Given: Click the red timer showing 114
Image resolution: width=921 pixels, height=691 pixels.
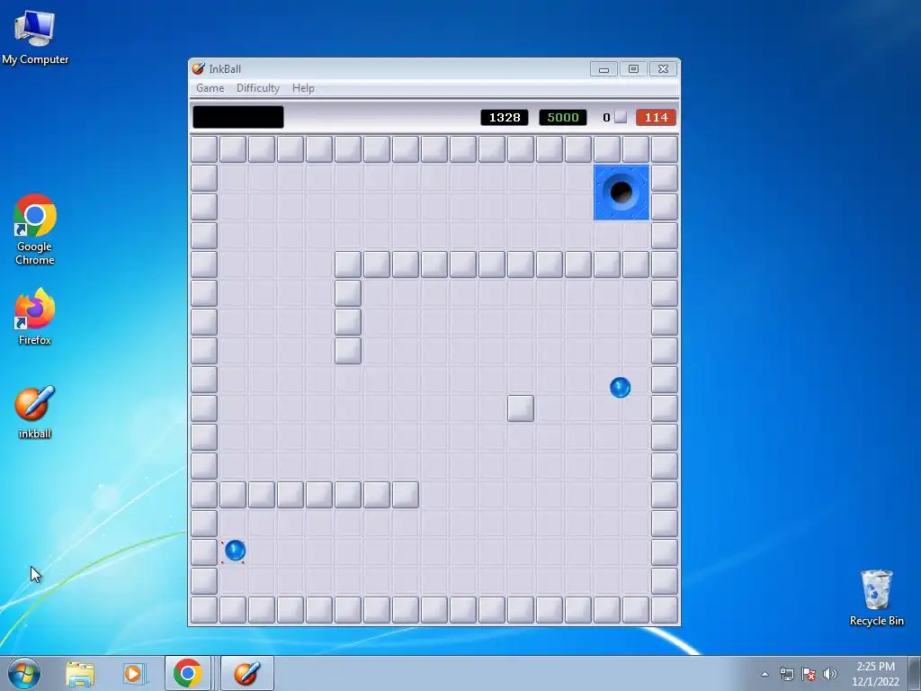Looking at the screenshot, I should 656,118.
